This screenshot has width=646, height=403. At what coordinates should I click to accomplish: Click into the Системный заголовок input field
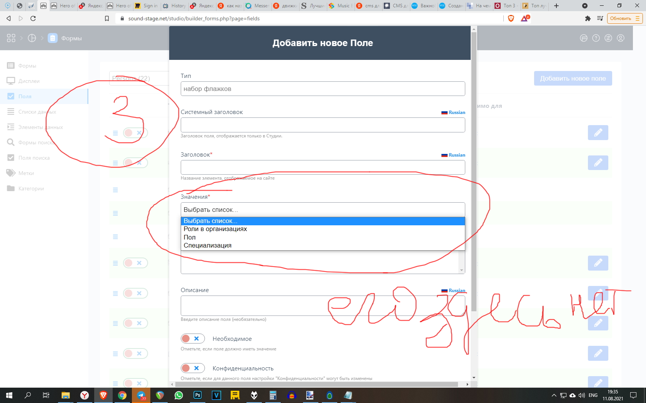click(323, 125)
